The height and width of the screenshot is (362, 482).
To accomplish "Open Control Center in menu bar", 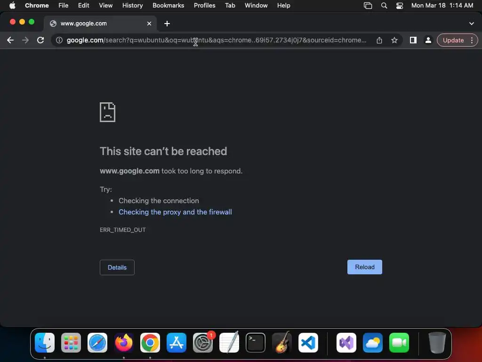I will (400, 6).
